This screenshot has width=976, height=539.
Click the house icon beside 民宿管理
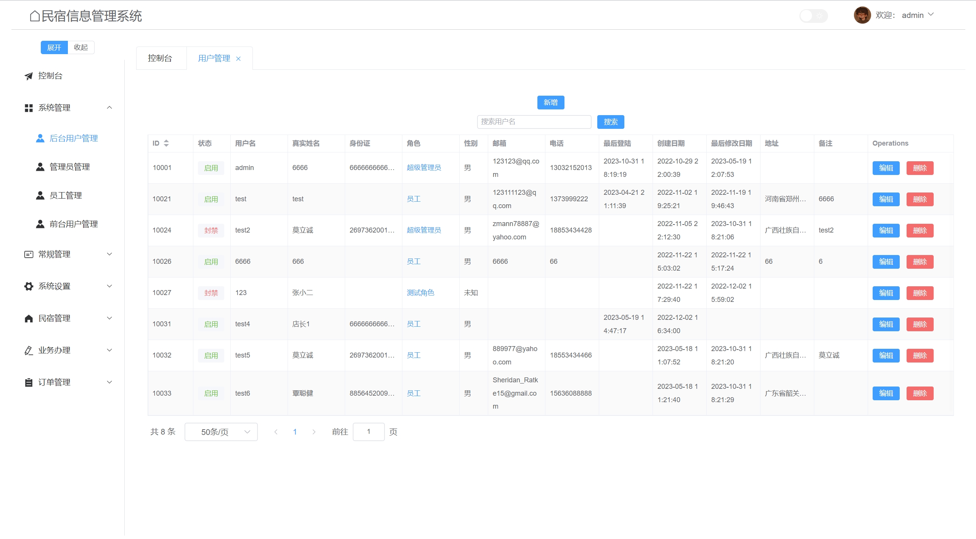pyautogui.click(x=29, y=318)
